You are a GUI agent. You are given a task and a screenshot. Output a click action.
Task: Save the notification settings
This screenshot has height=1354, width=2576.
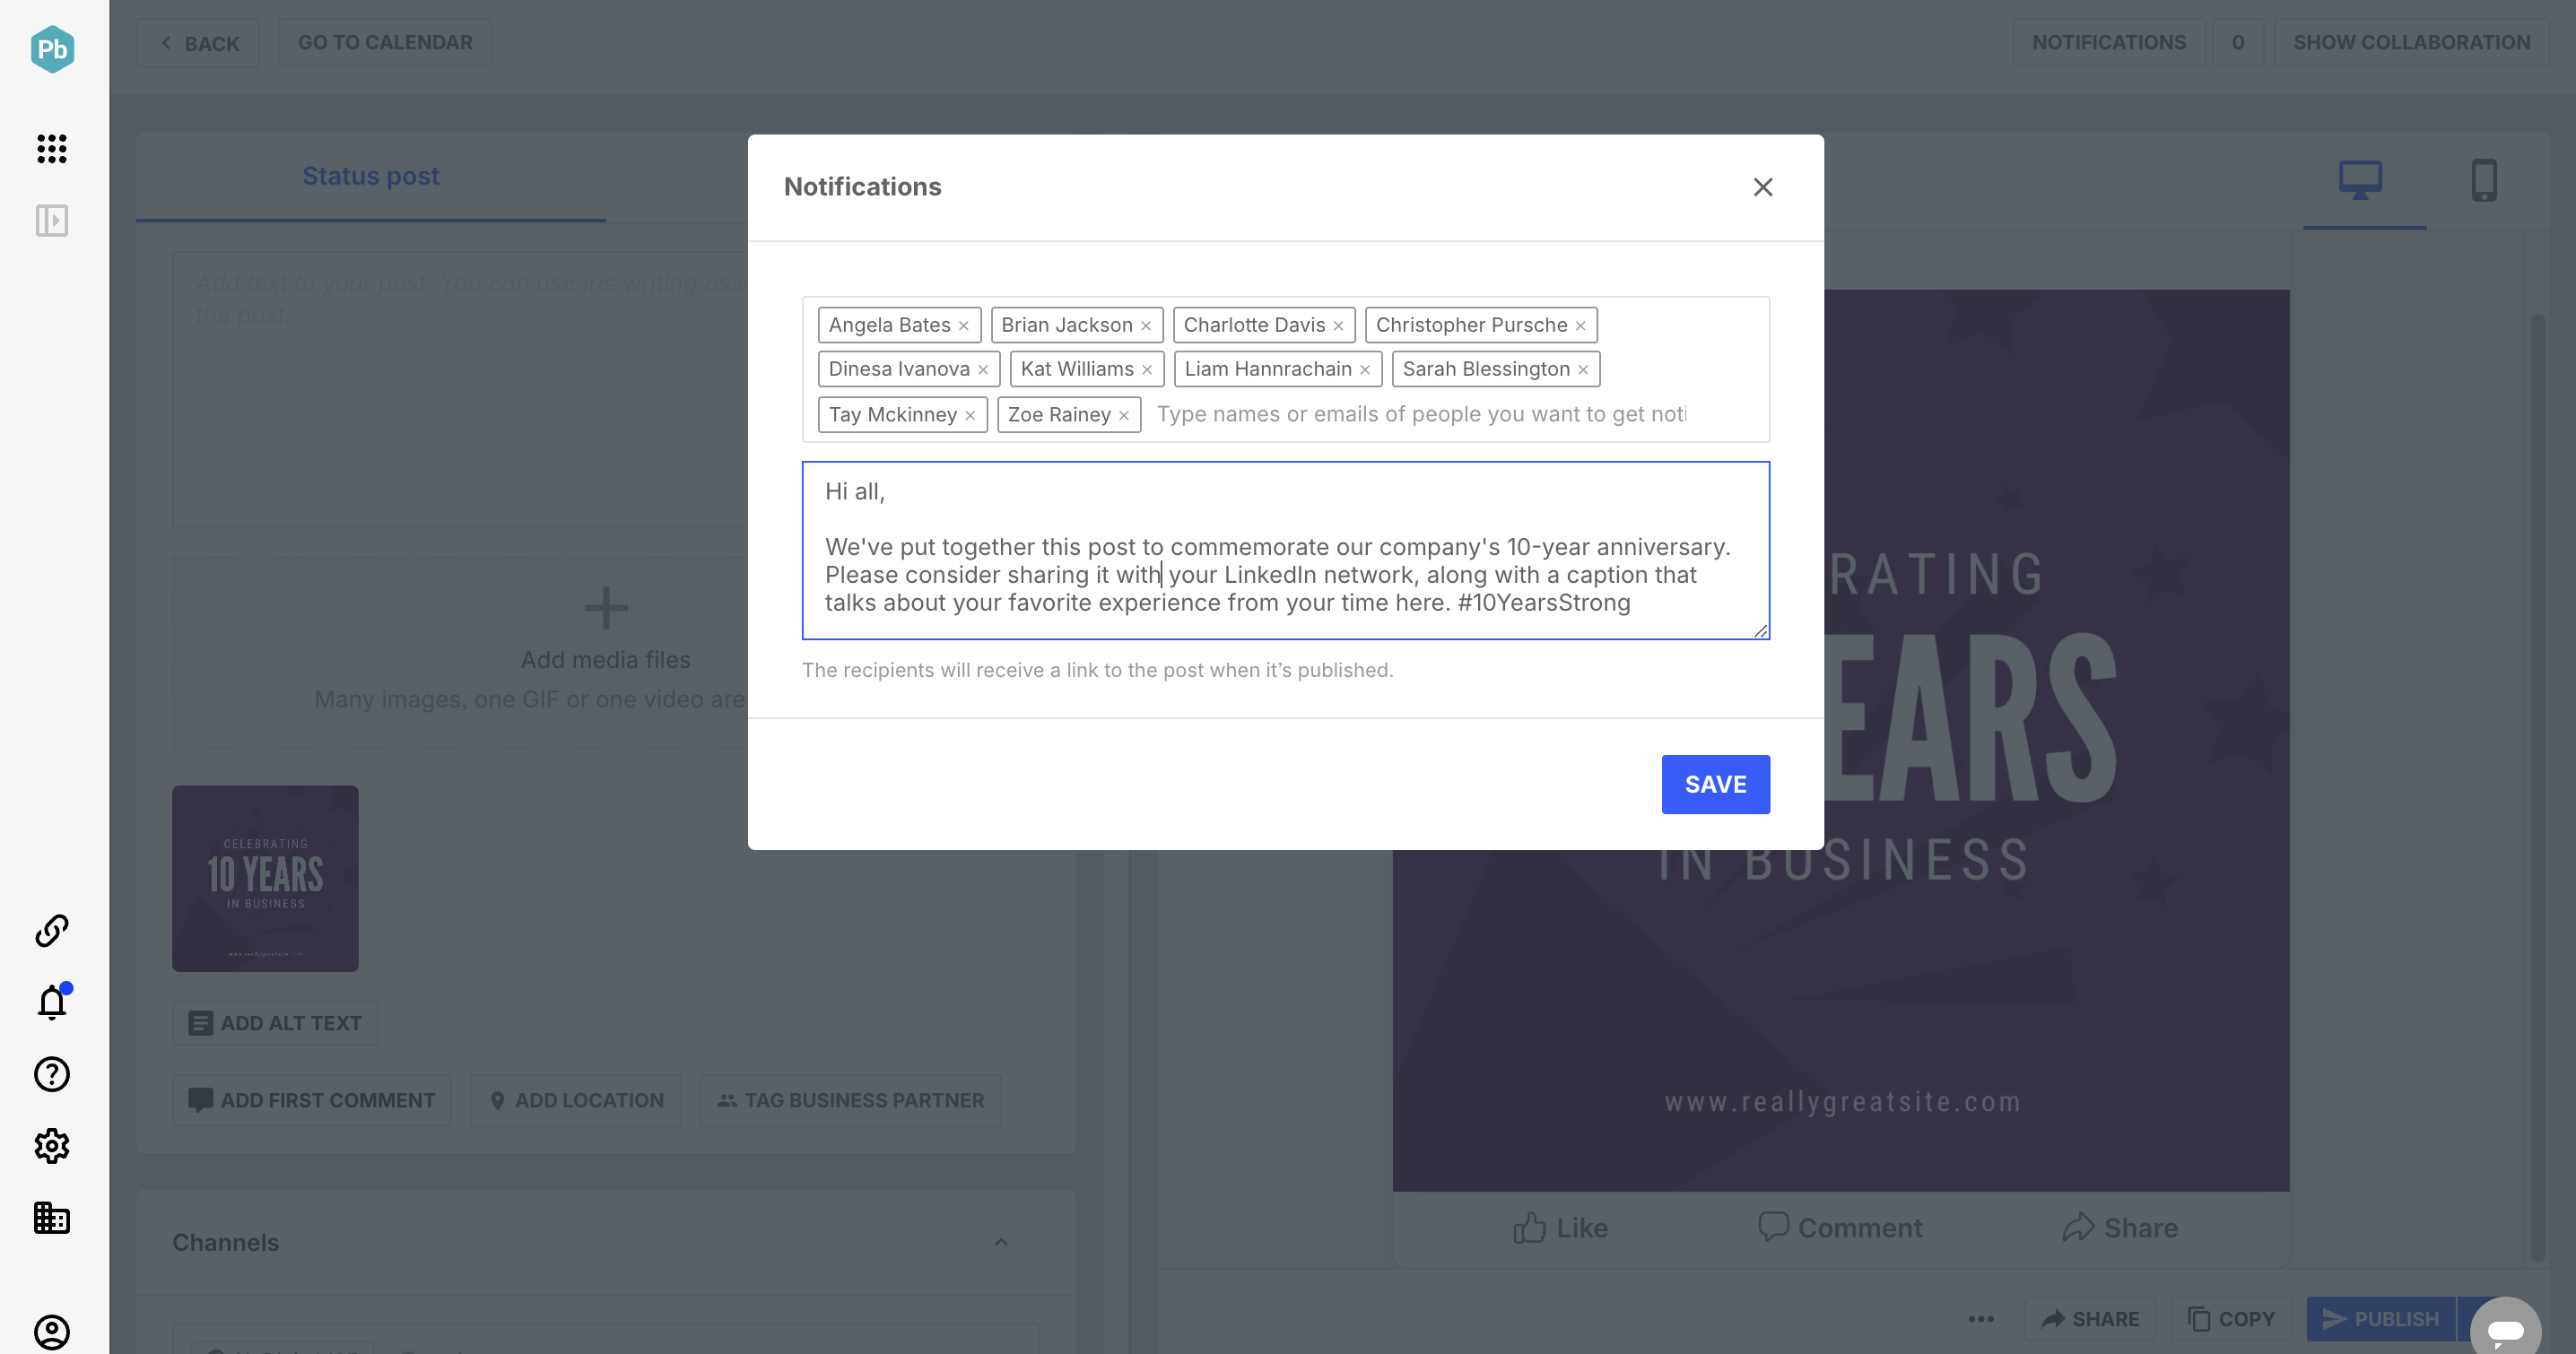tap(1715, 785)
